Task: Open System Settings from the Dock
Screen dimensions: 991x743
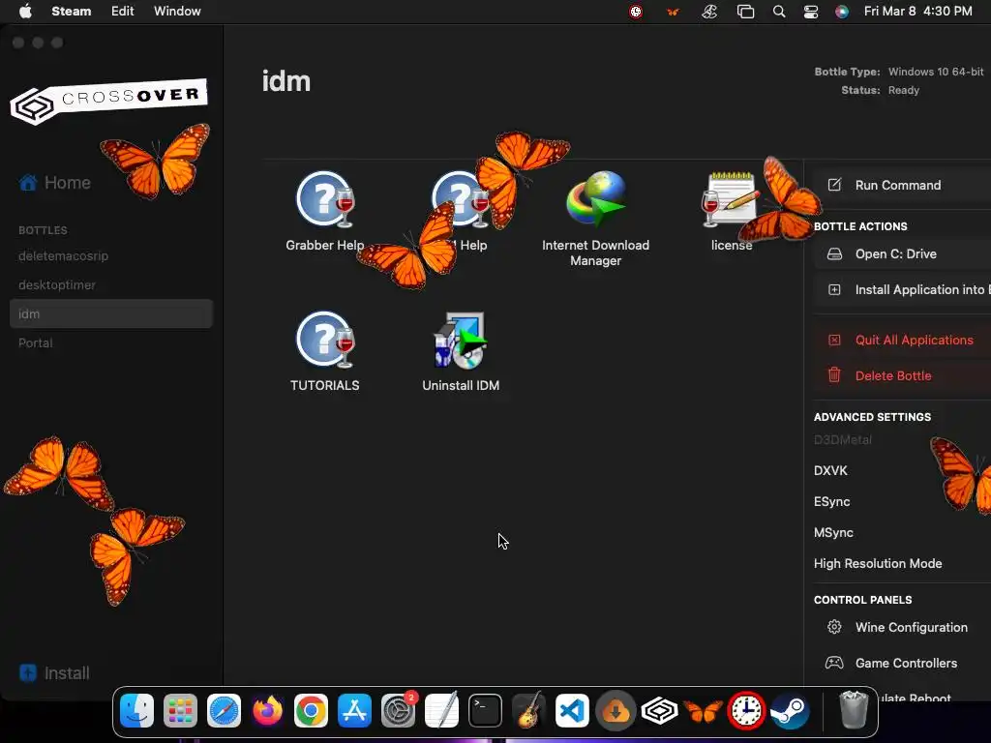Action: 398,711
